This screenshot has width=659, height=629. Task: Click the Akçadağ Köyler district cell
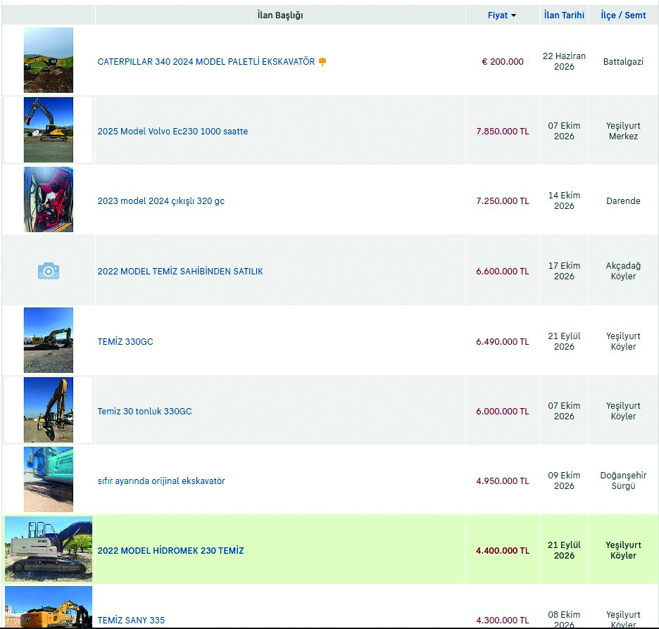[x=623, y=271]
